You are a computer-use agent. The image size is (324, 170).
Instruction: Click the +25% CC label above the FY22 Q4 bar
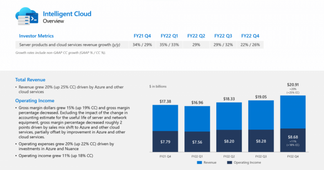pos(293,93)
